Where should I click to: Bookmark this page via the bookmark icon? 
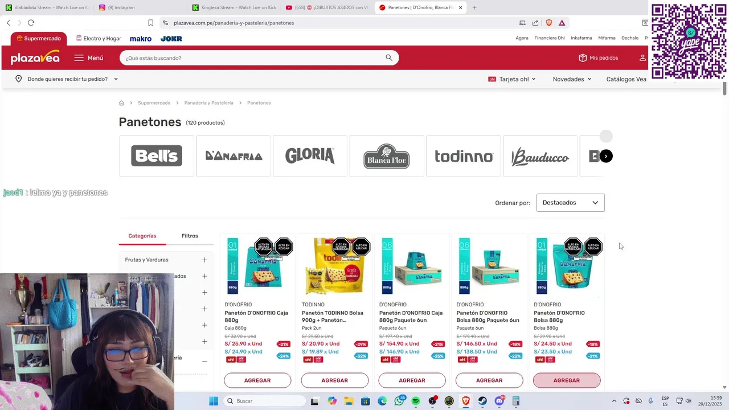150,23
